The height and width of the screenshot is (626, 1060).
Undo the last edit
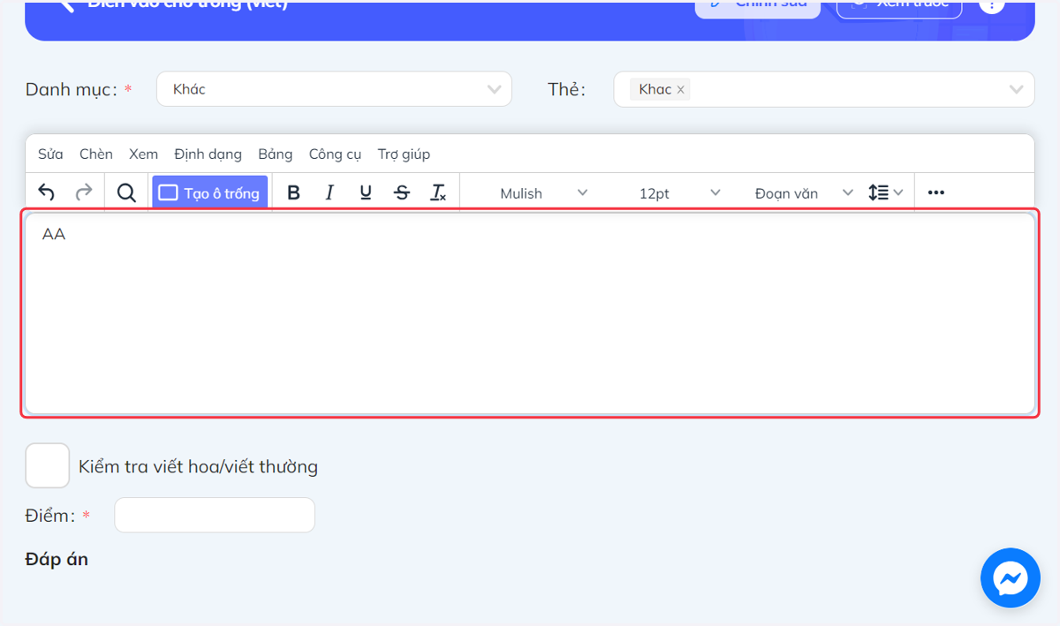pyautogui.click(x=47, y=192)
